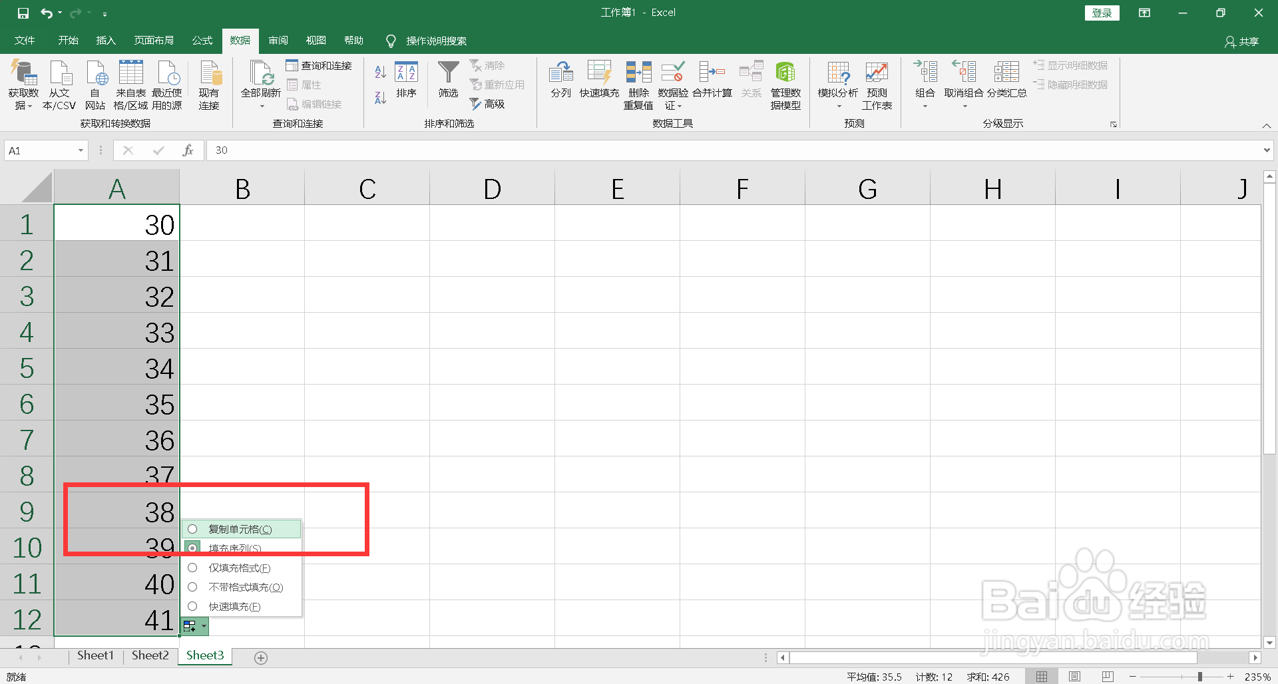1278x684 pixels.
Task: Collapse the ribbon with the chevron
Action: (x=1267, y=125)
